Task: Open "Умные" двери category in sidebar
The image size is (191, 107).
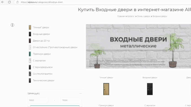Action: (x=41, y=27)
